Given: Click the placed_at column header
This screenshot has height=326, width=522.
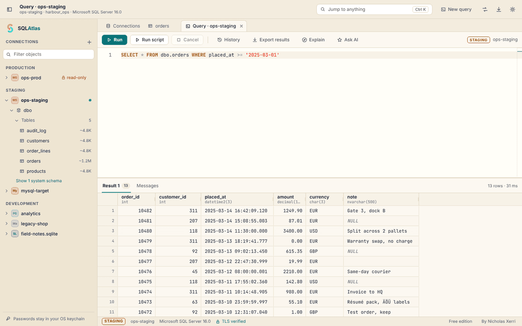Looking at the screenshot, I should [x=237, y=199].
